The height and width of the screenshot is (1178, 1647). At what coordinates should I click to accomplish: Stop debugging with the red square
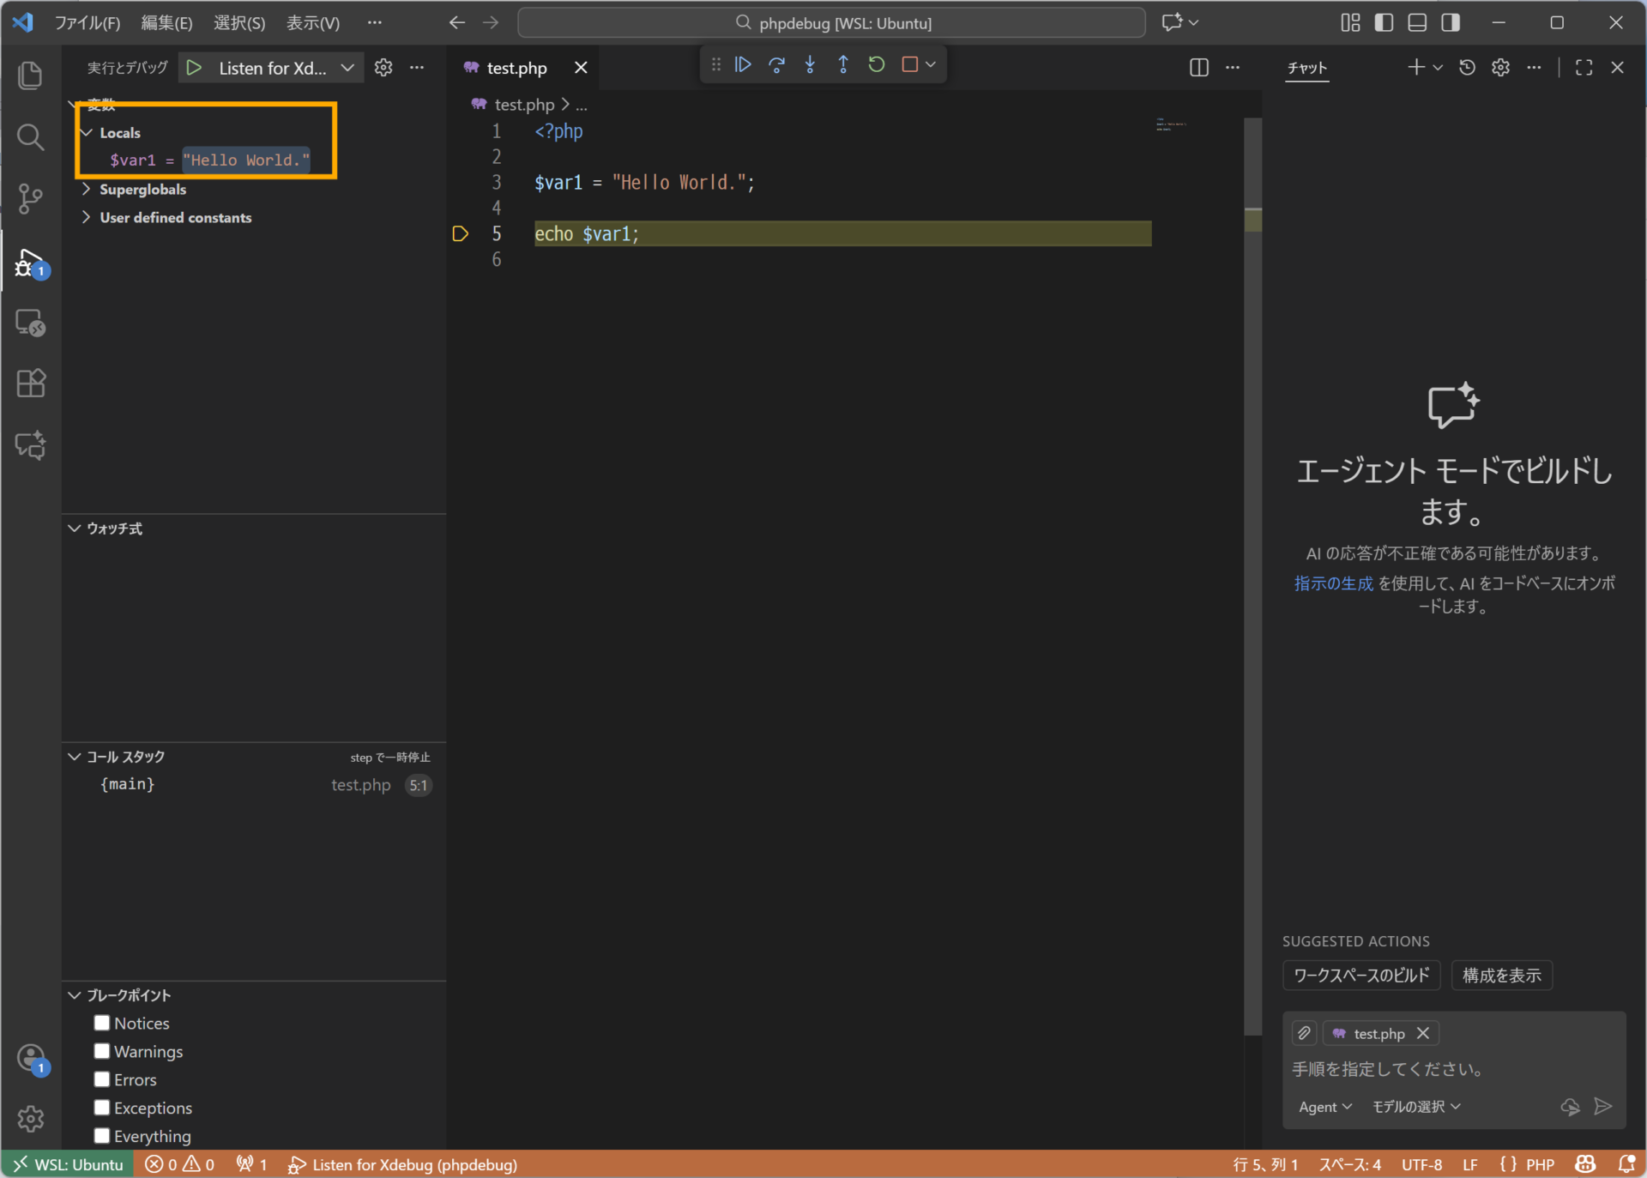[x=910, y=64]
